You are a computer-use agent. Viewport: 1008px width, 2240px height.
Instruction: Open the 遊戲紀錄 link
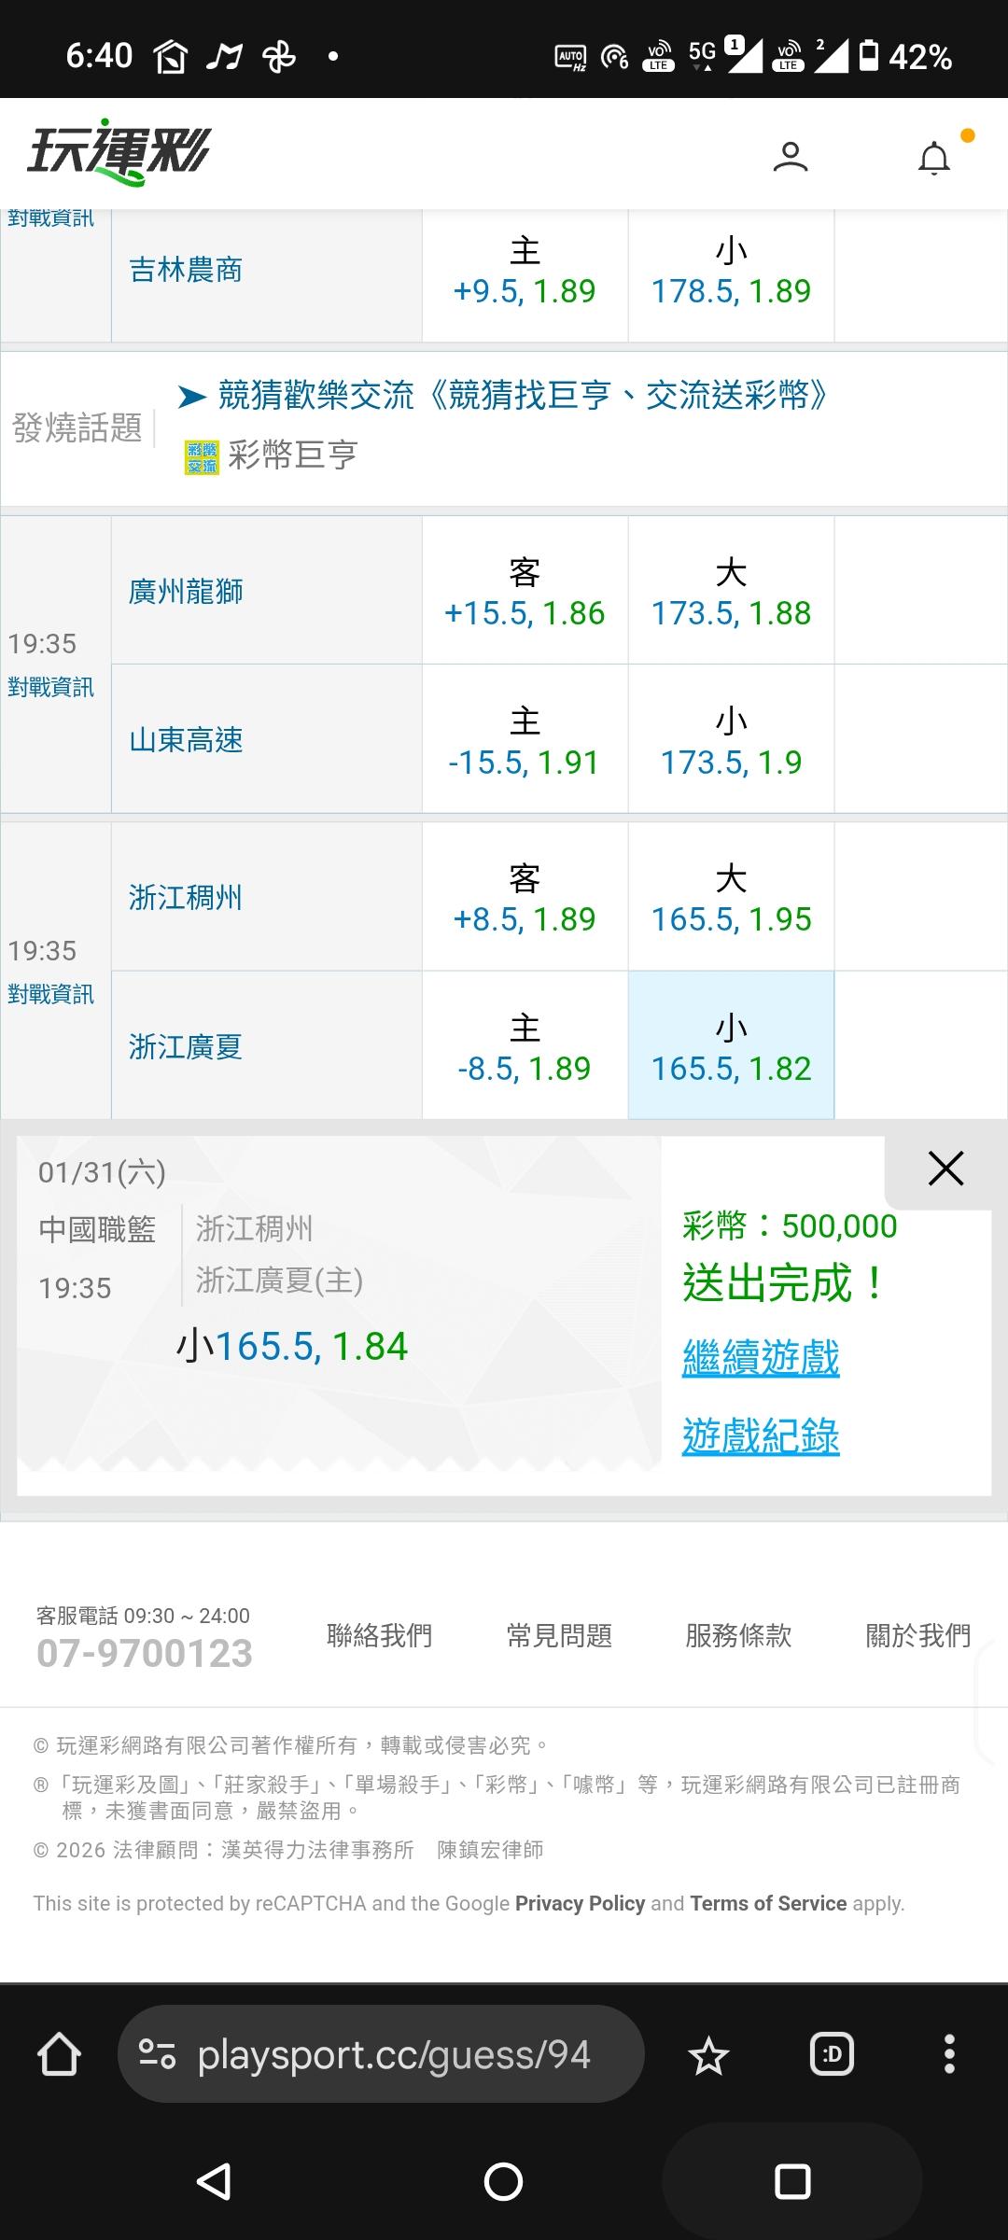pyautogui.click(x=761, y=1436)
